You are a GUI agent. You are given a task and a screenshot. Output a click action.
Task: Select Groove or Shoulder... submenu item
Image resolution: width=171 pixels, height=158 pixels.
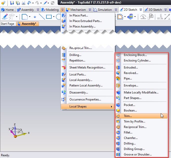coord(141,154)
